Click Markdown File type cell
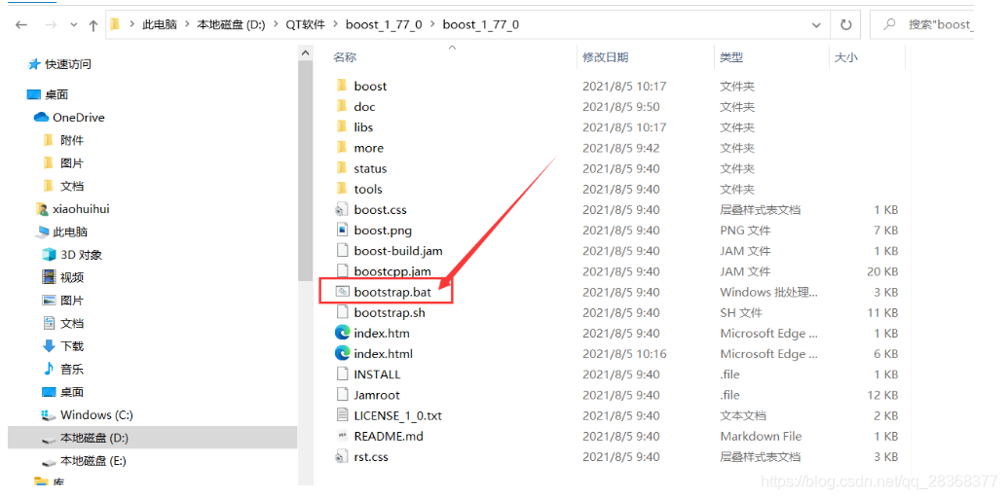This screenshot has width=1007, height=499. [x=761, y=436]
